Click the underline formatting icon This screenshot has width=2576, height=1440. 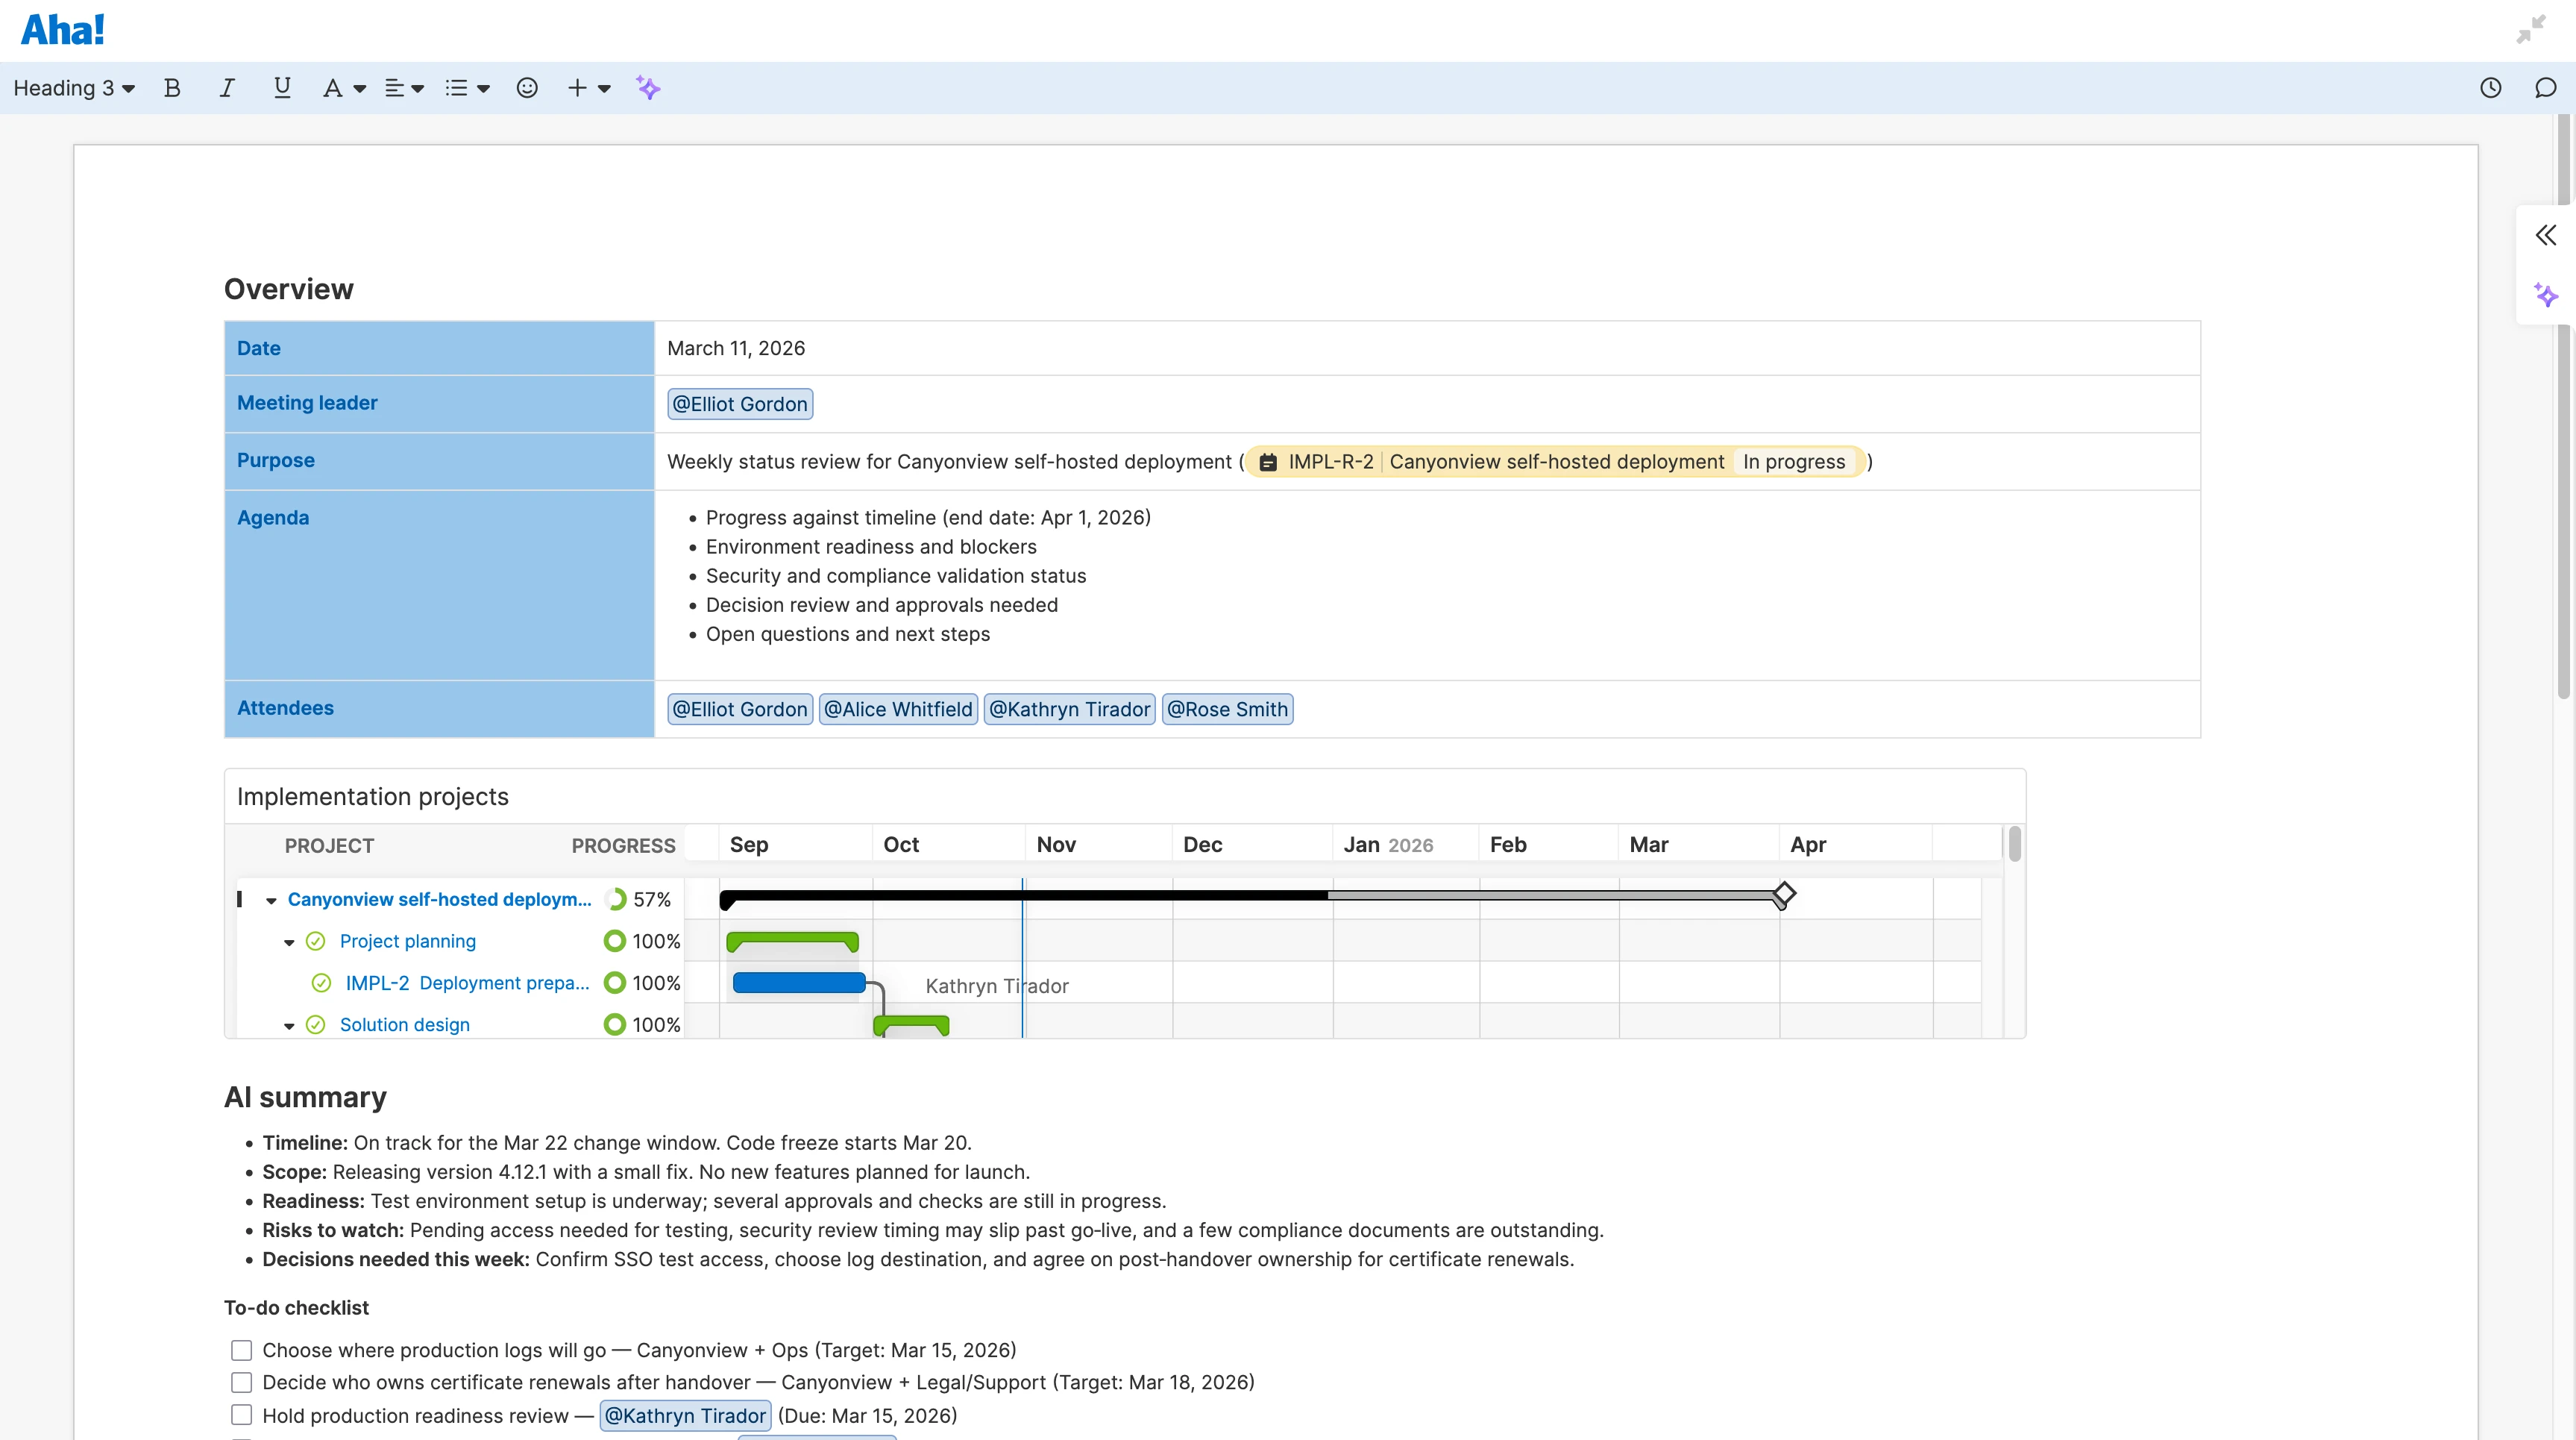(x=282, y=88)
